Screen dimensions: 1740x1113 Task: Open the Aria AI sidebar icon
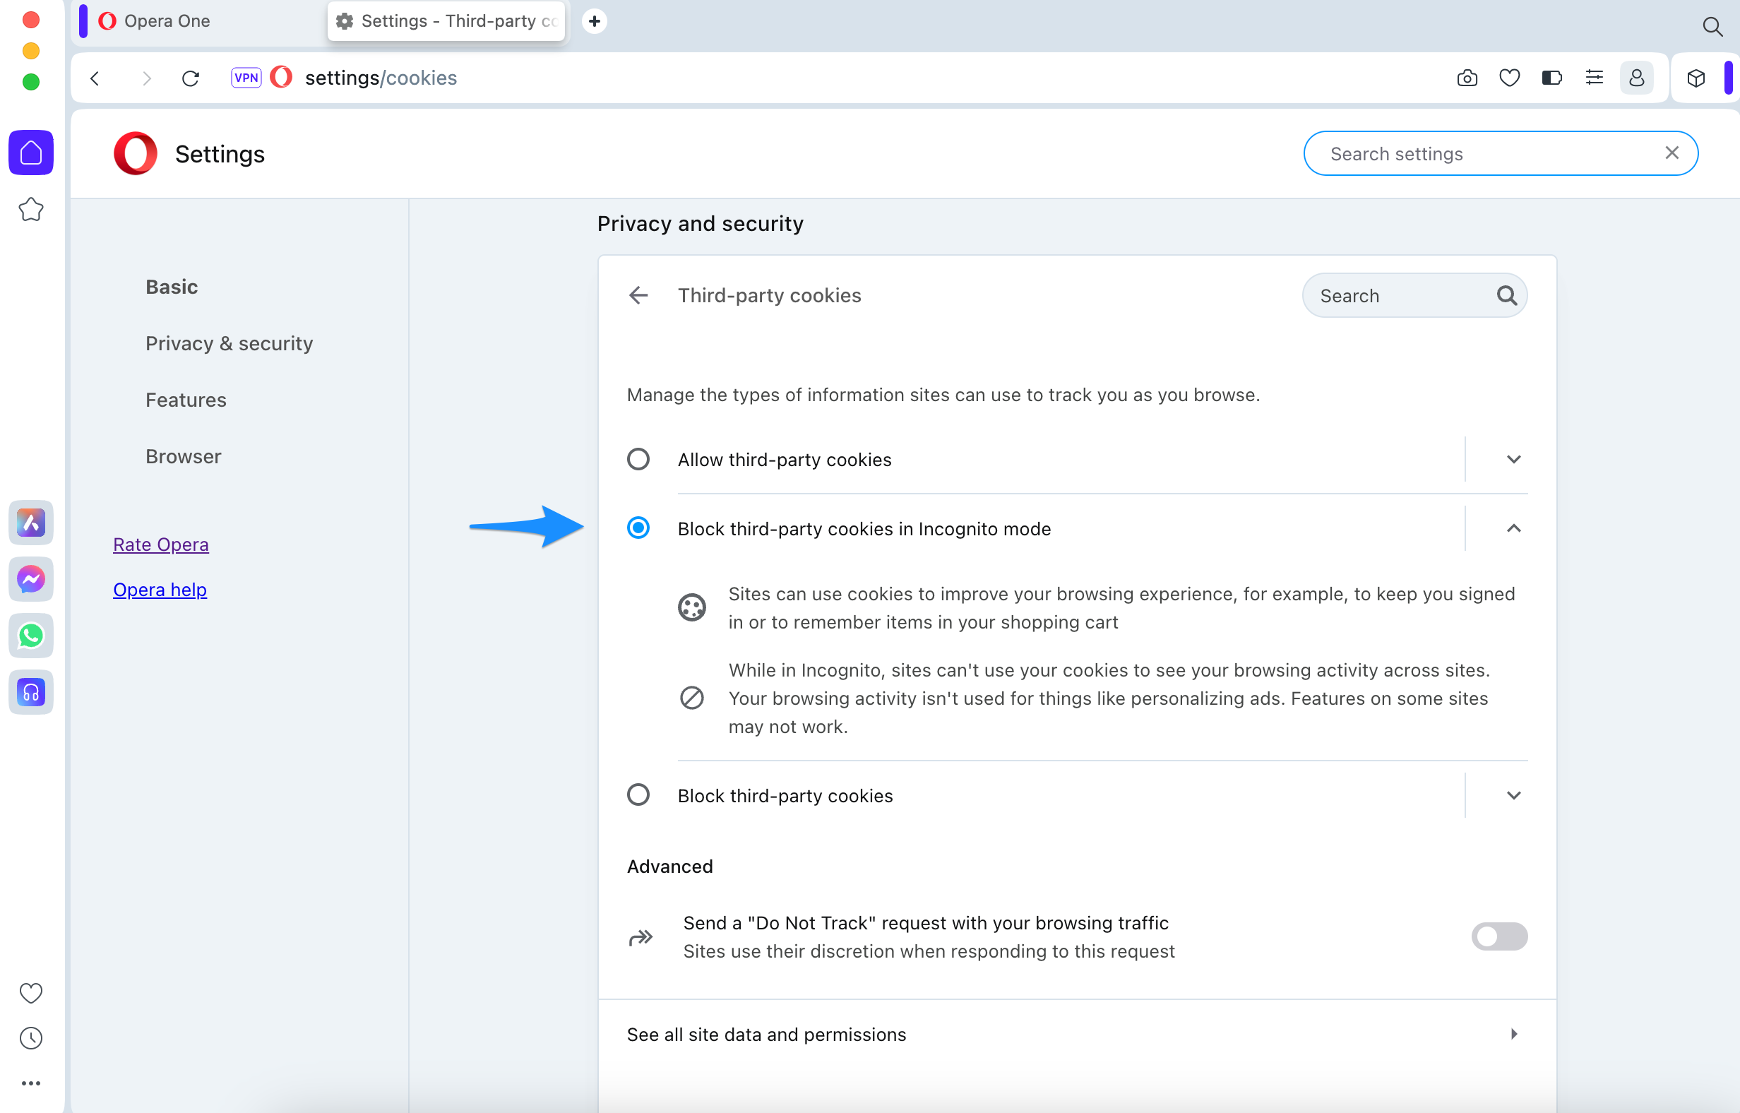[x=30, y=523]
